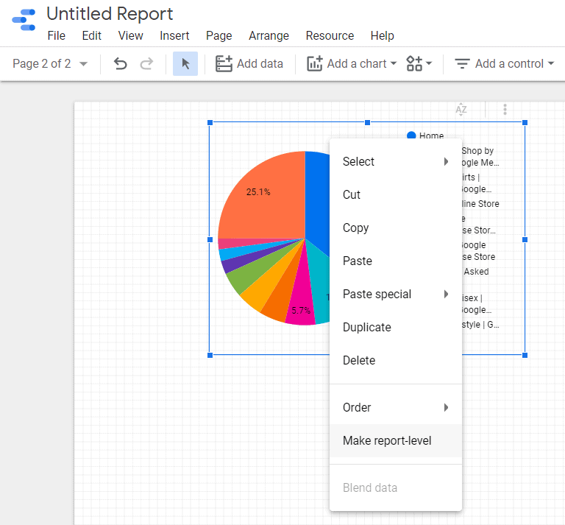Select Duplicate in the context menu
Screen dimensions: 565x525
pyautogui.click(x=367, y=328)
